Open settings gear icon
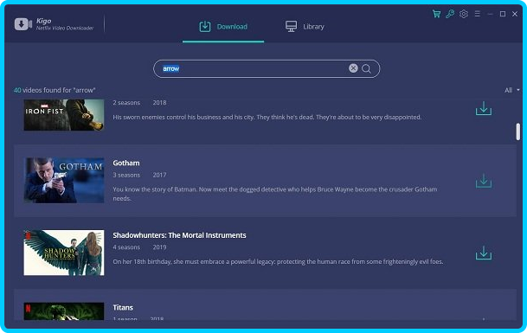The height and width of the screenshot is (333, 527). [x=464, y=14]
